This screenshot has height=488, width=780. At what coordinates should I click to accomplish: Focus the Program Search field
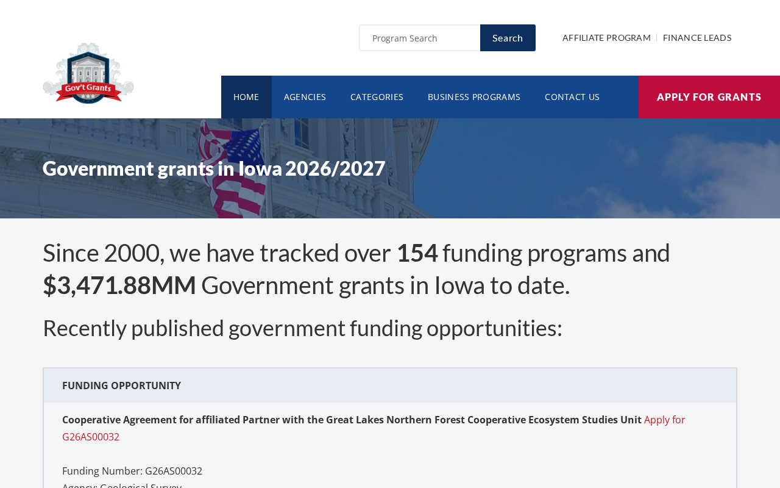tap(420, 38)
